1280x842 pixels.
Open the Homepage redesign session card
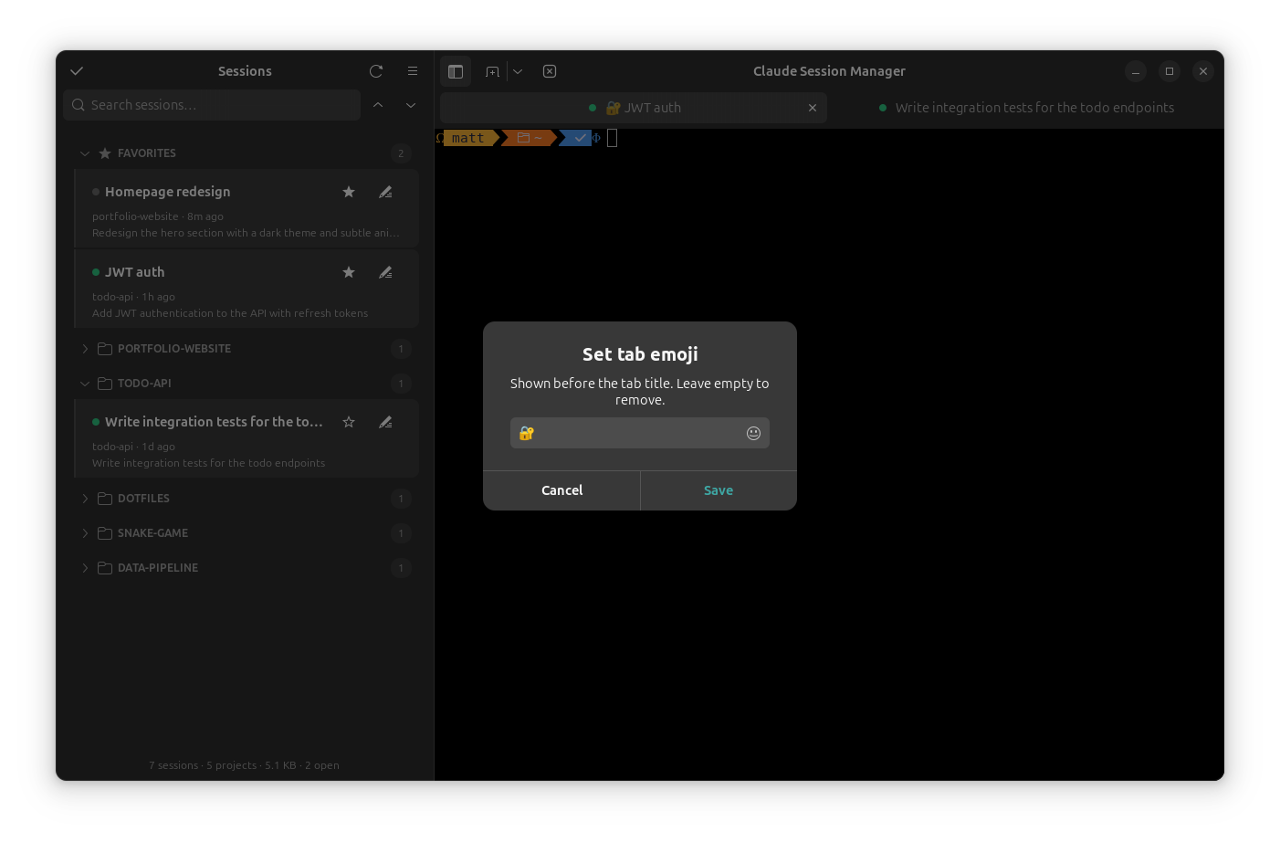247,208
